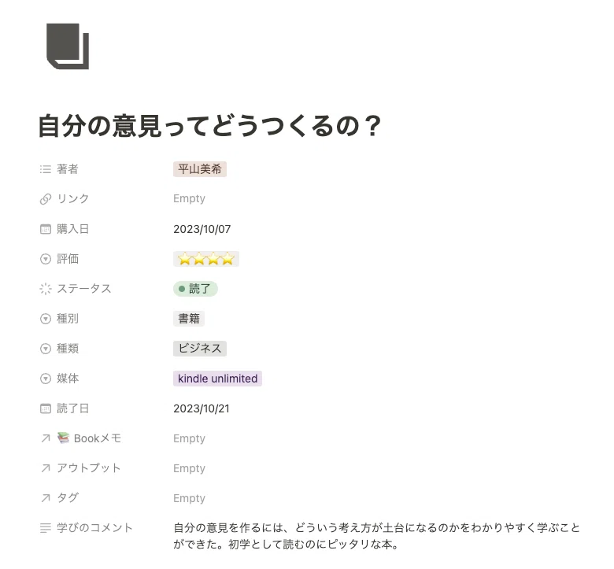This screenshot has height=569, width=614.
Task: Open the 種類 select showing ビジネス
Action: pyautogui.click(x=200, y=349)
